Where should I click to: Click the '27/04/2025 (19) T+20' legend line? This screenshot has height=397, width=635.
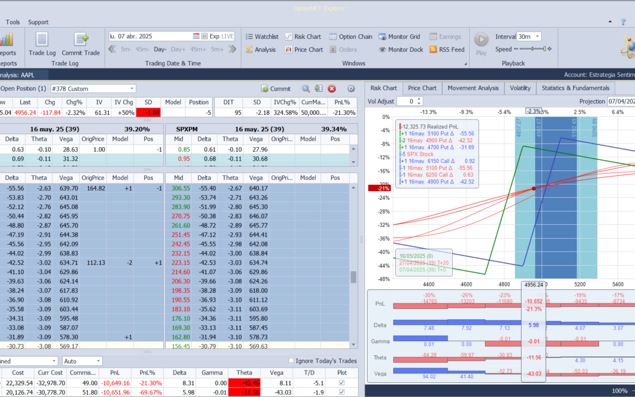point(423,263)
